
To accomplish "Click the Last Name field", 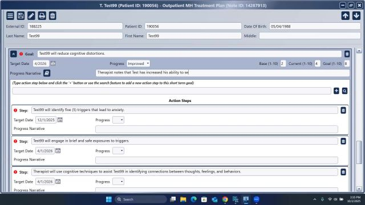I will [75, 36].
